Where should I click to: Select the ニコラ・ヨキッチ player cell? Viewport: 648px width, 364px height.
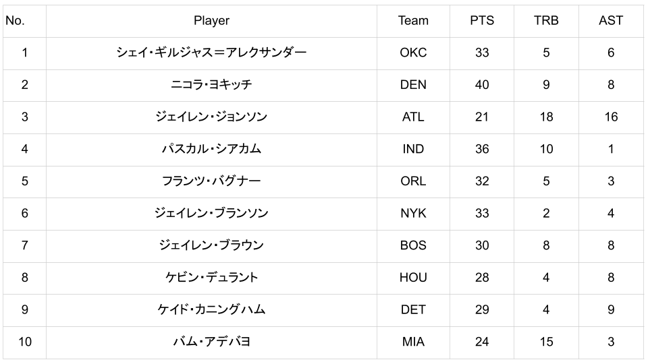211,85
